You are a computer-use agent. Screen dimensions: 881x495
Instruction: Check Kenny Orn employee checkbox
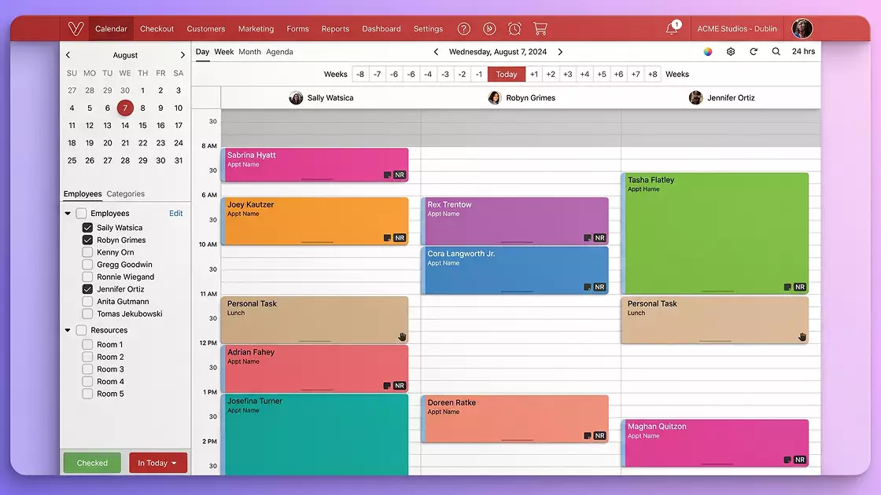click(x=87, y=252)
